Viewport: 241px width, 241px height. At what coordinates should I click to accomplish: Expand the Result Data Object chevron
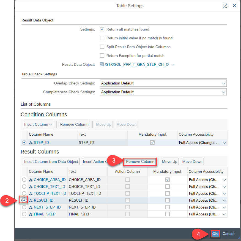point(173,65)
